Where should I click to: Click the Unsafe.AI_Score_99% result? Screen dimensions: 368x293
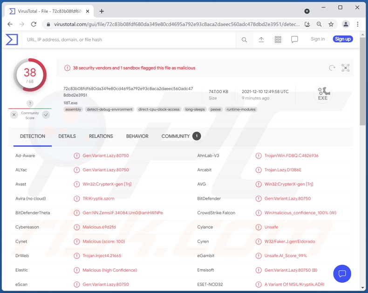(x=286, y=256)
